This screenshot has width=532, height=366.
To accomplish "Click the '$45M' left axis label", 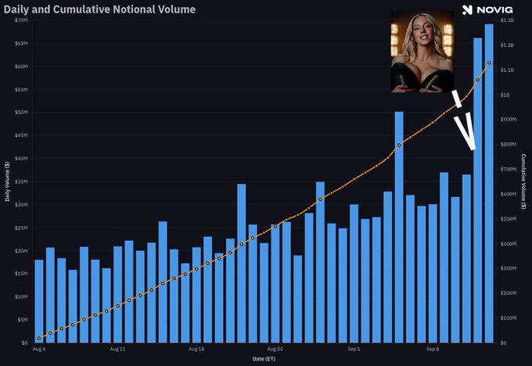I will point(21,135).
